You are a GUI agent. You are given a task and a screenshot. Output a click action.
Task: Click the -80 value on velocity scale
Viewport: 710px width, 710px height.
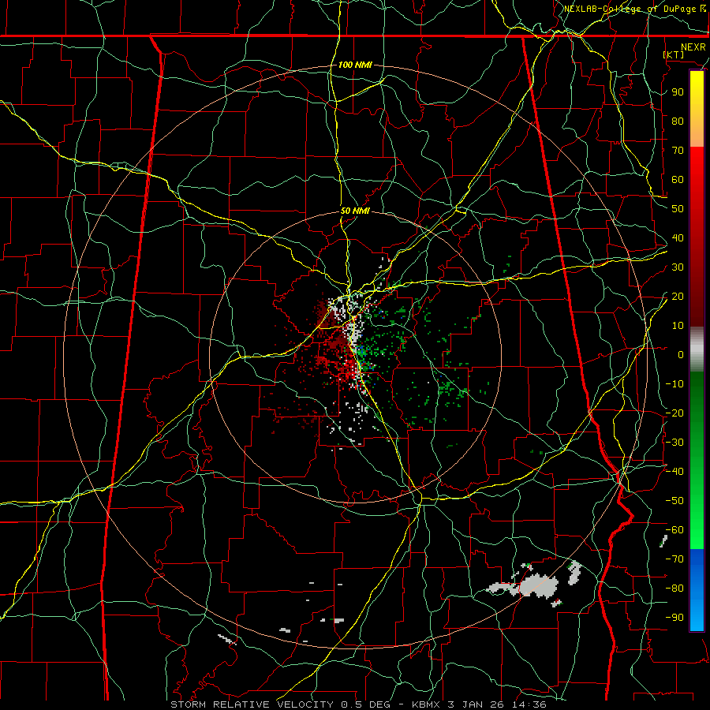[674, 589]
